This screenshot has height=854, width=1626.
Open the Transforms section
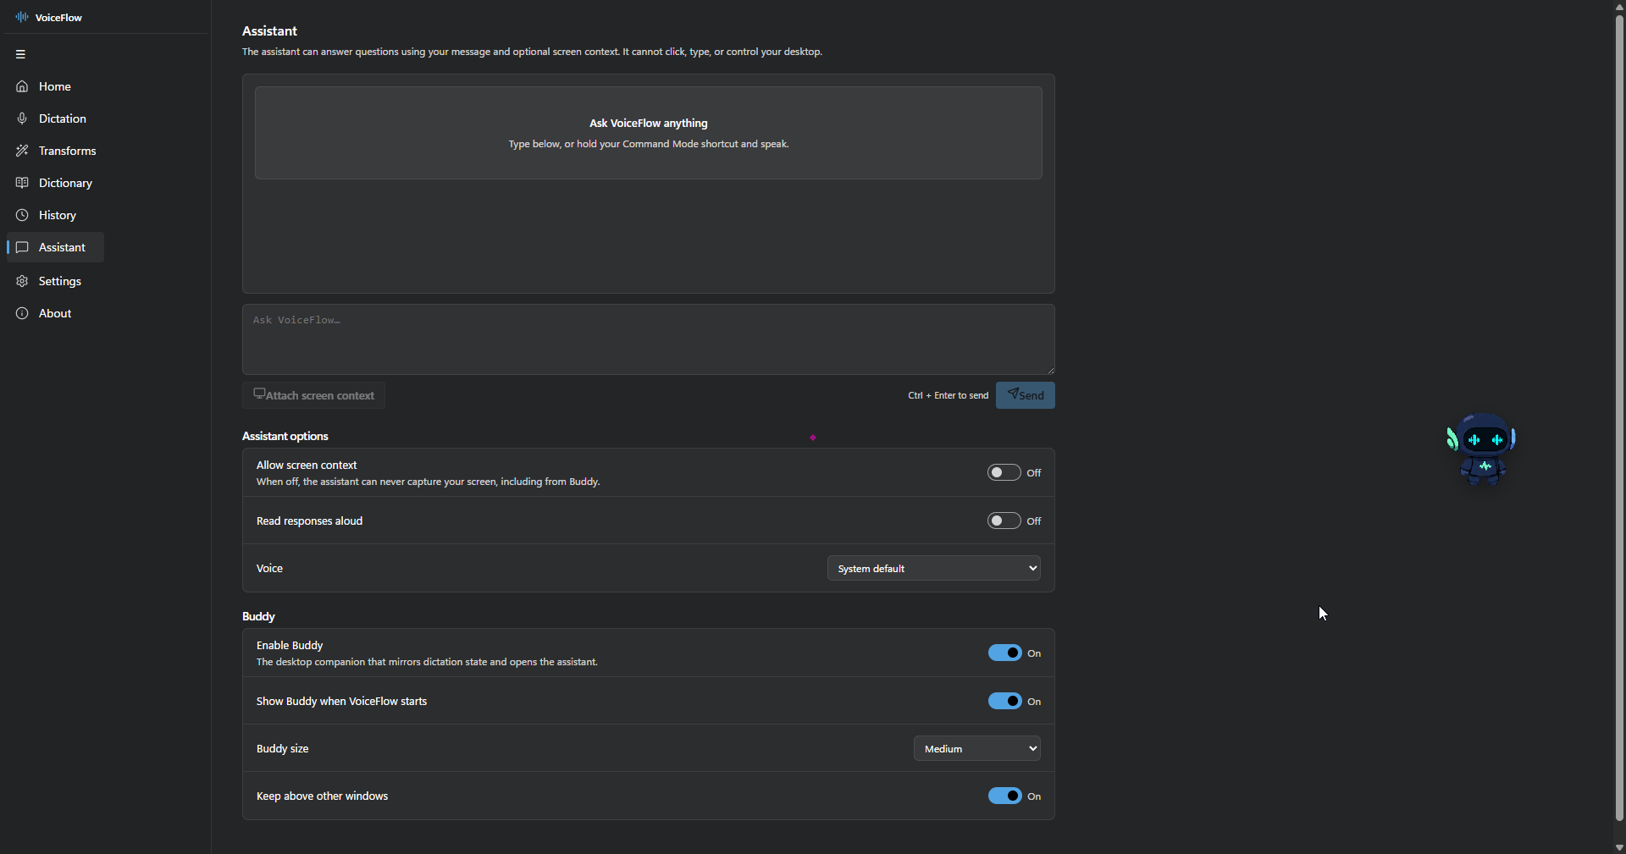point(55,151)
